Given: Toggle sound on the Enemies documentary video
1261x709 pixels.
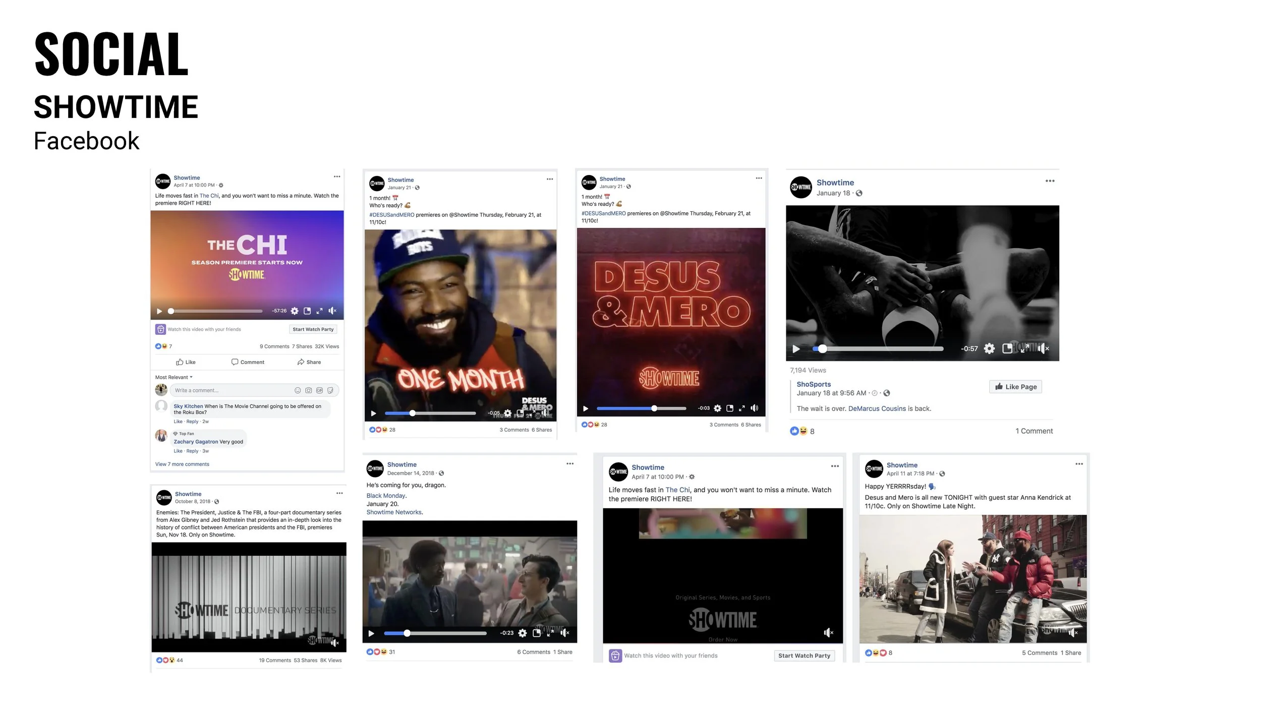Looking at the screenshot, I should coord(334,642).
